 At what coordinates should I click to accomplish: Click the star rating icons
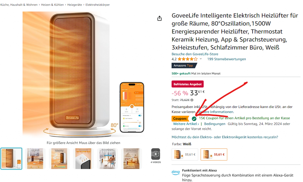click(x=187, y=59)
